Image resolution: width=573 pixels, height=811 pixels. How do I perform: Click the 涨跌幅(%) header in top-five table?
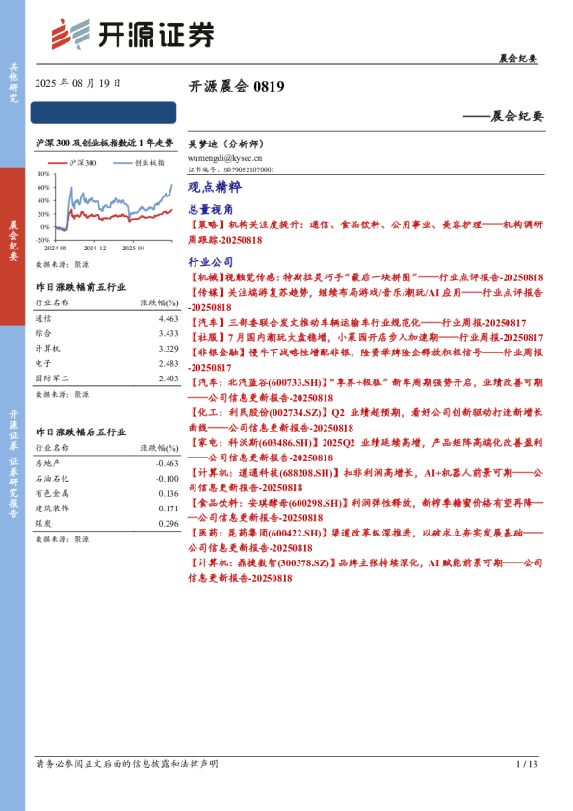(x=159, y=302)
